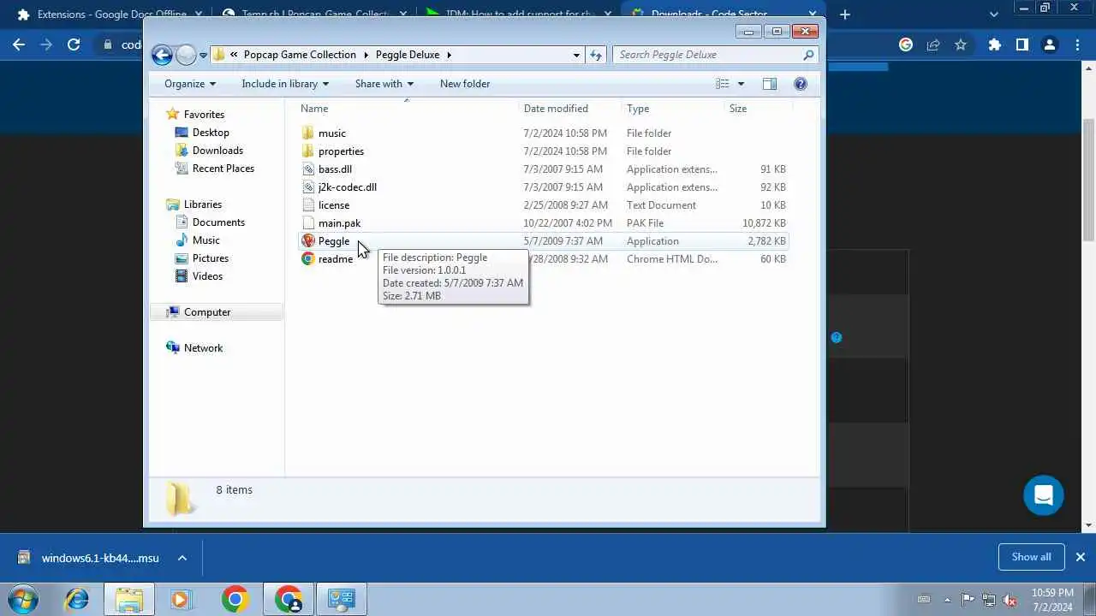Open Windows Media Player from taskbar
Screen dimensions: 1096x616
[x=180, y=599]
